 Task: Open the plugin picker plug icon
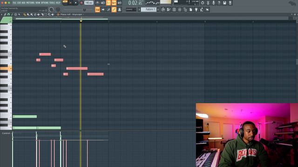196,9
